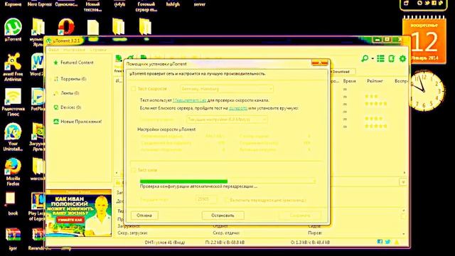This screenshot has width=455, height=256.
Task: Click the calendar gadget showing 12
Action: (x=424, y=40)
